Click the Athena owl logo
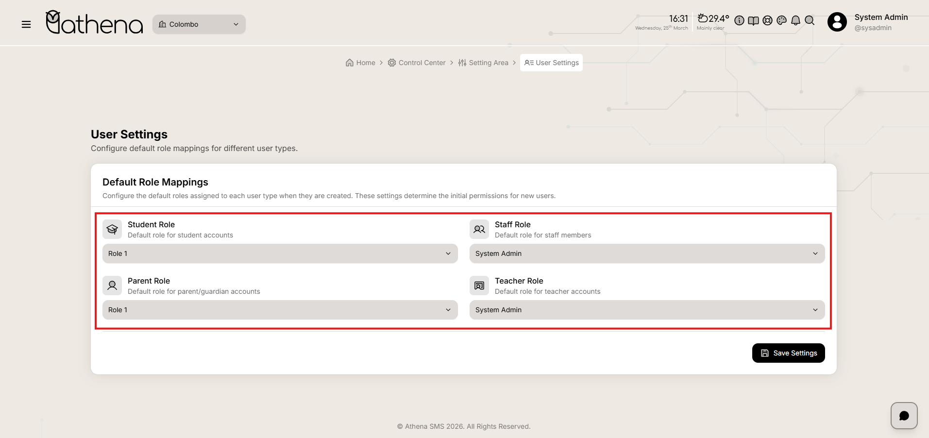Screen dimensions: 929x438 click(x=94, y=23)
